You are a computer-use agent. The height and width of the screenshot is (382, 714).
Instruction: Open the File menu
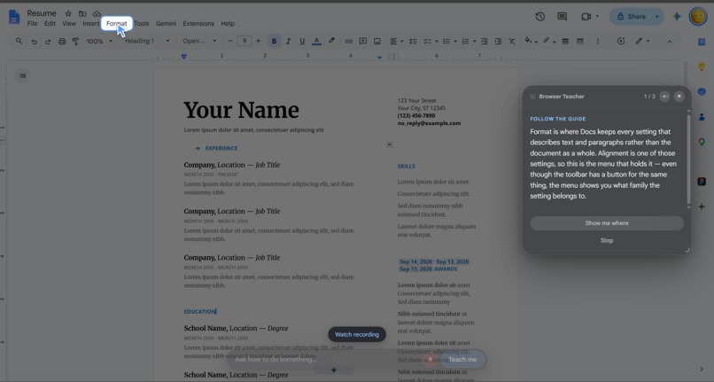click(x=32, y=24)
